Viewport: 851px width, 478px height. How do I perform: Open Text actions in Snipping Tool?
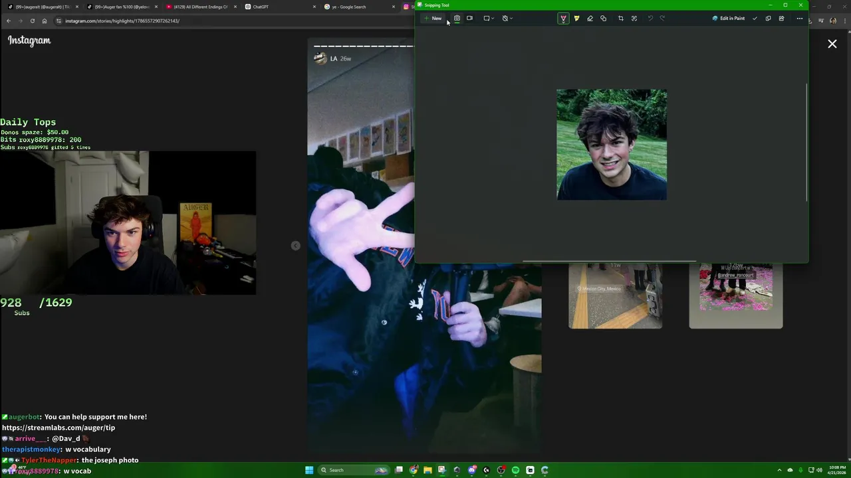click(x=634, y=19)
